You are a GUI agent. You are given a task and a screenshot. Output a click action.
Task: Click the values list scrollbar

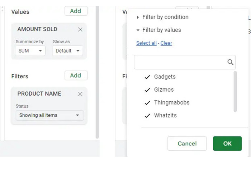click(235, 92)
